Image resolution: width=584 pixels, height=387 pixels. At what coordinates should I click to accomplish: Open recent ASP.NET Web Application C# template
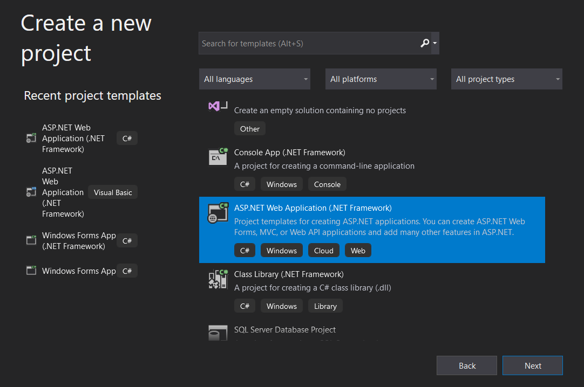click(73, 139)
